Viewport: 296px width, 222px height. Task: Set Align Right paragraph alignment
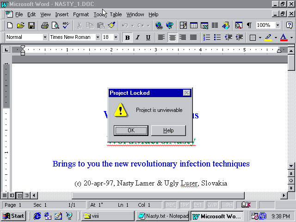coord(183,37)
